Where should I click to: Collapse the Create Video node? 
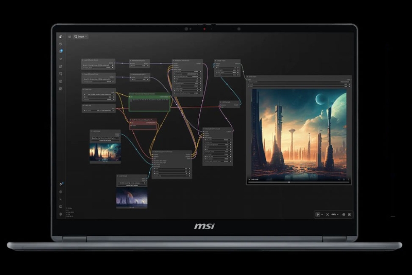pyautogui.click(x=215, y=61)
